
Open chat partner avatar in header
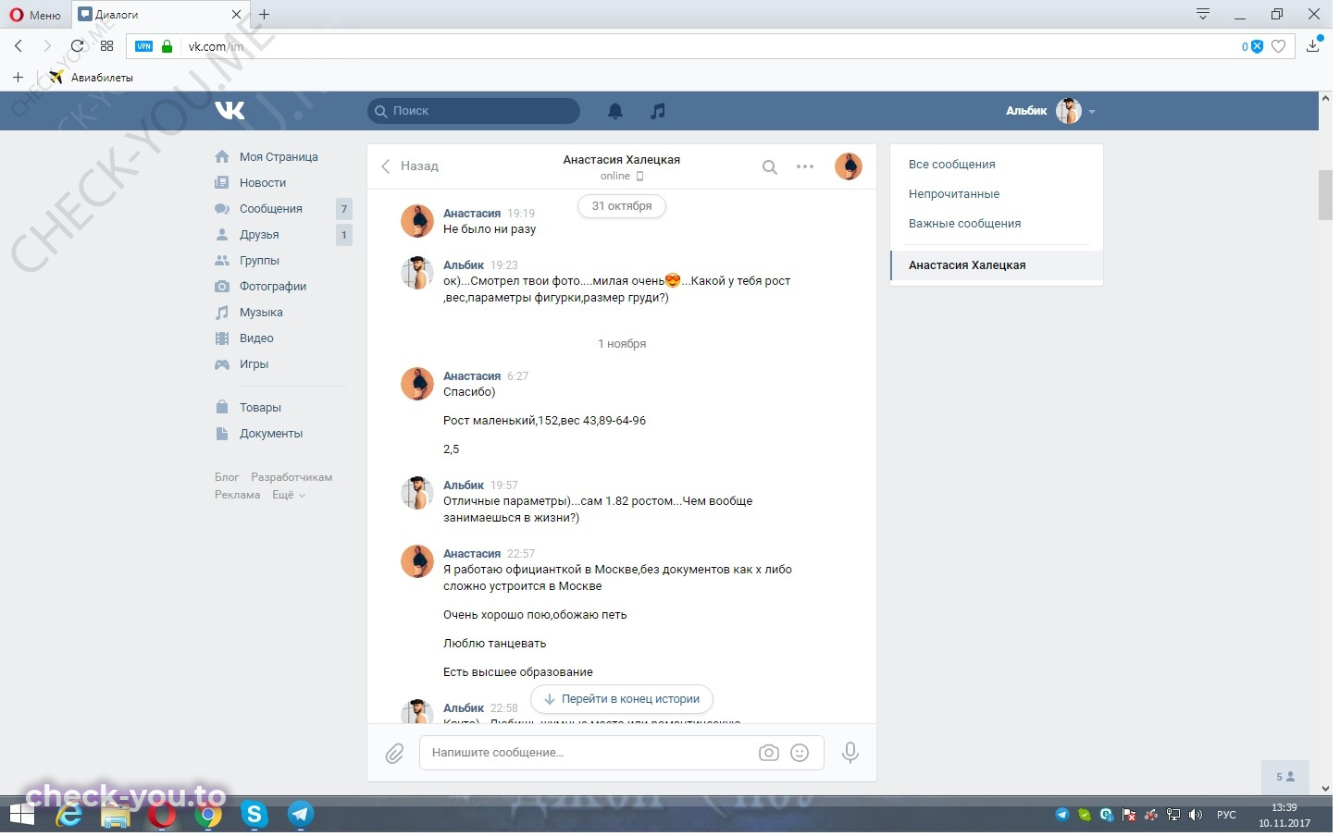(849, 167)
